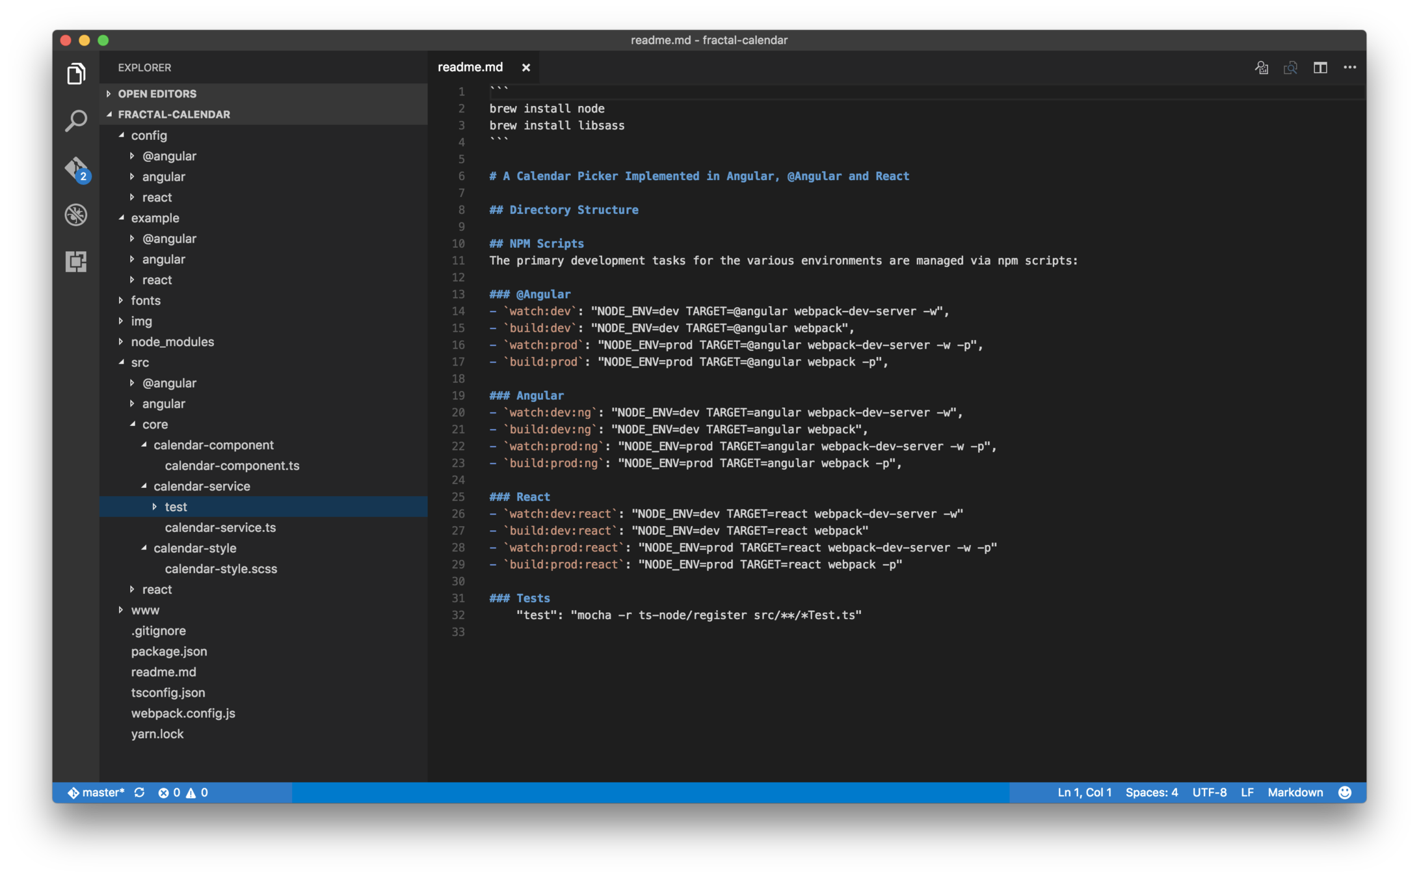Click the feedback smiley in status bar
Image resolution: width=1419 pixels, height=878 pixels.
point(1345,792)
